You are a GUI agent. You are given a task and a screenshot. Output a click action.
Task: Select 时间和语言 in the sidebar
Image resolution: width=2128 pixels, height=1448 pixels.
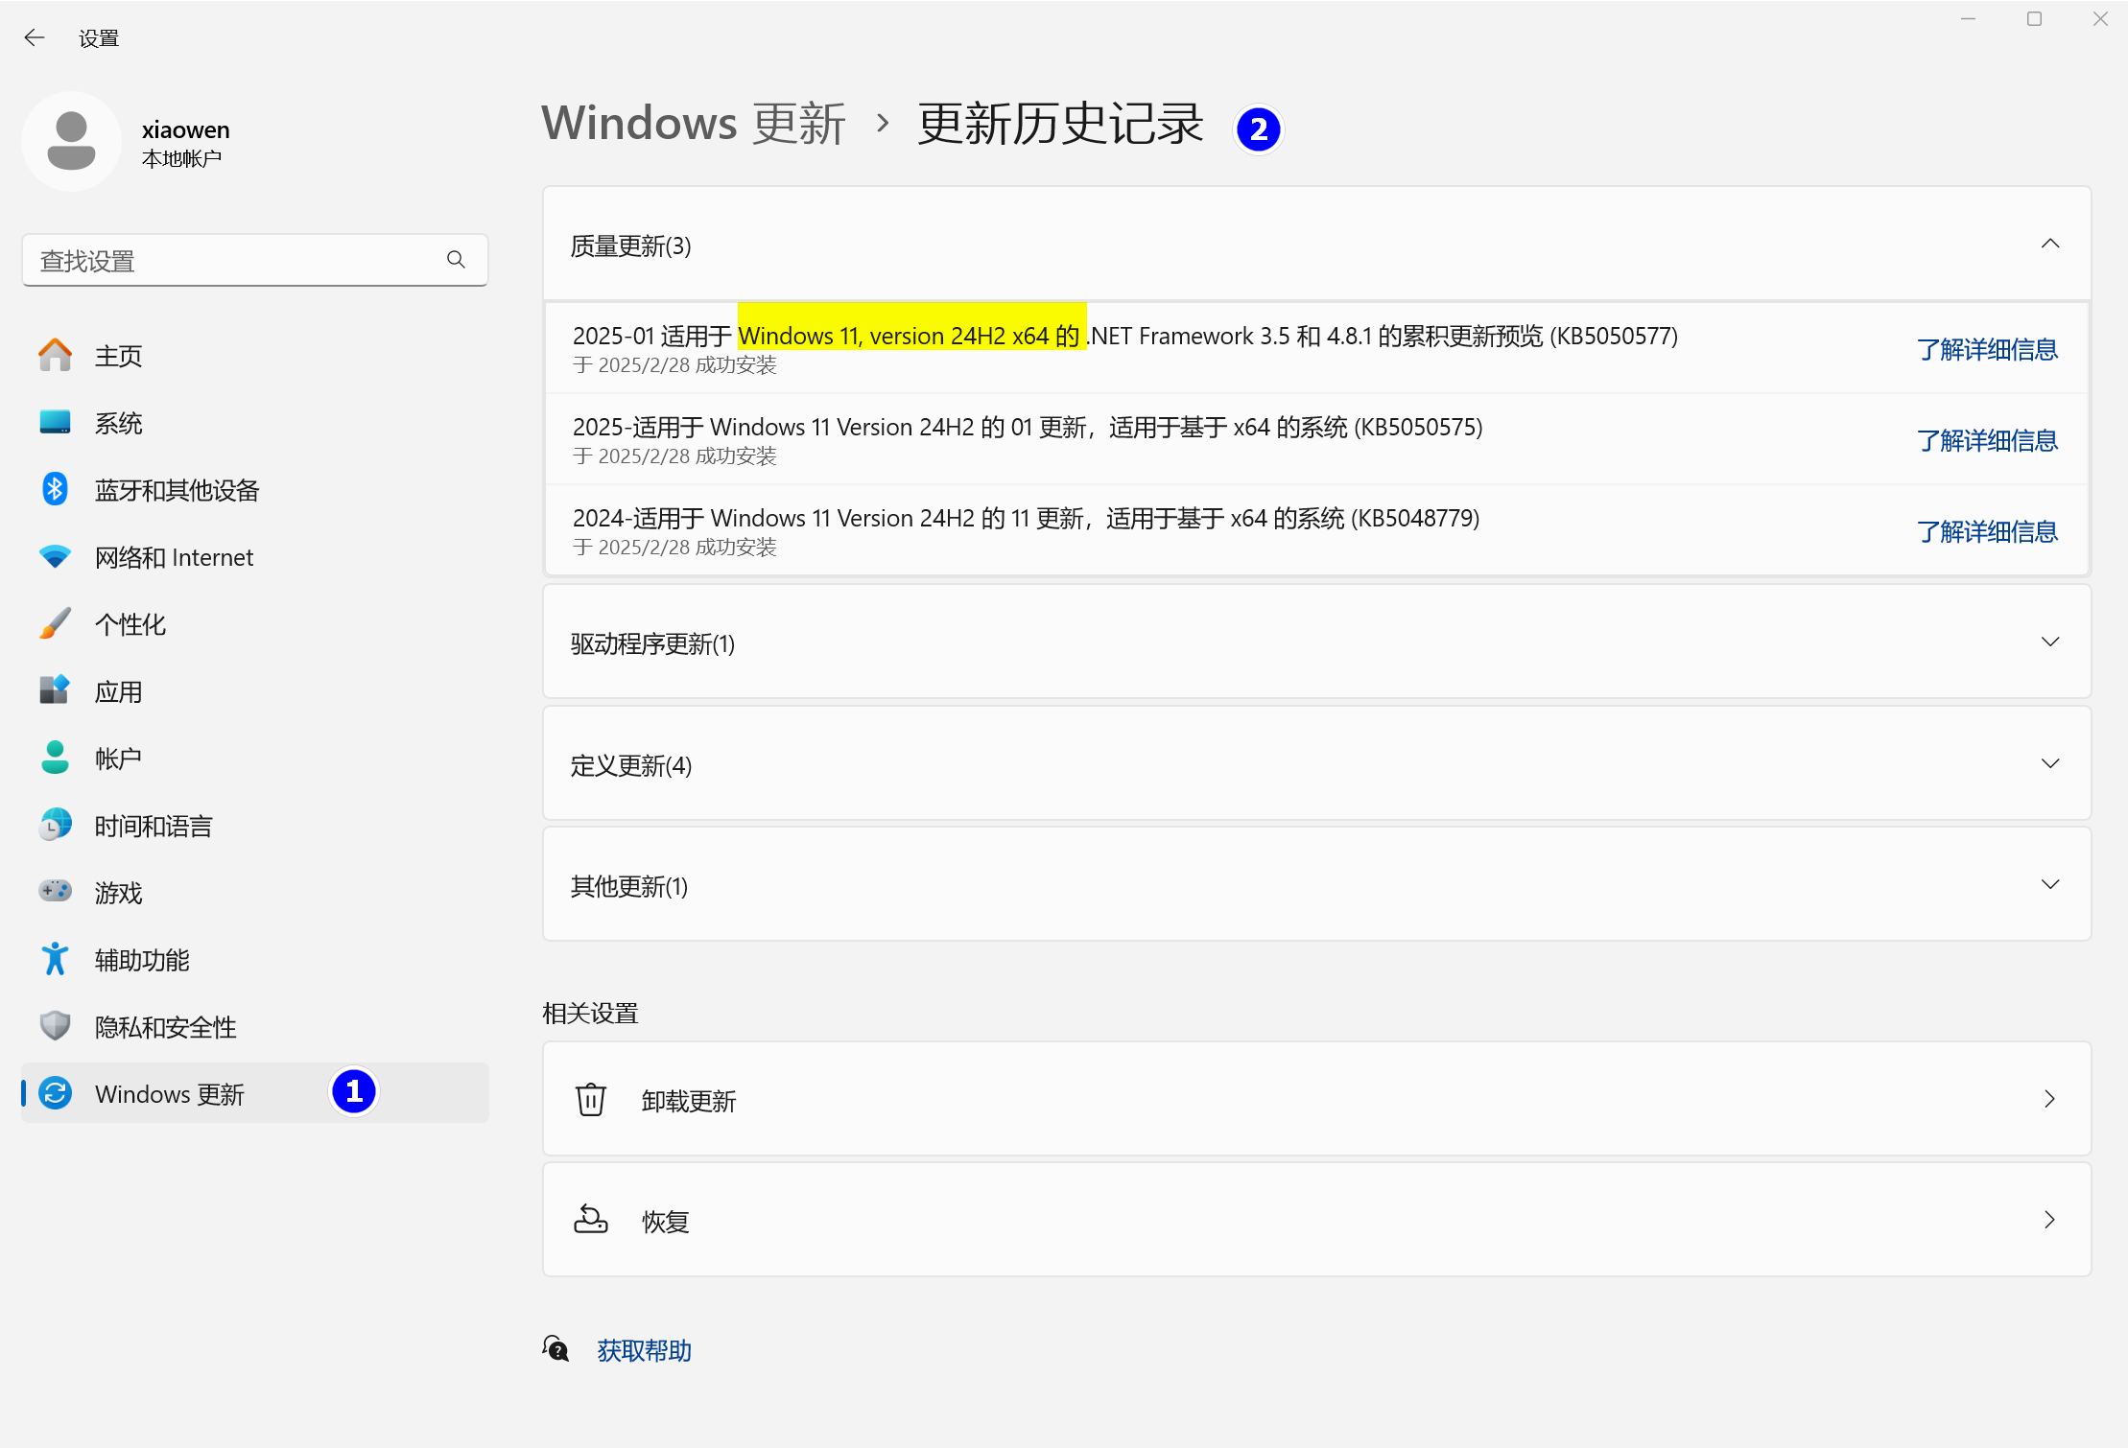[154, 826]
